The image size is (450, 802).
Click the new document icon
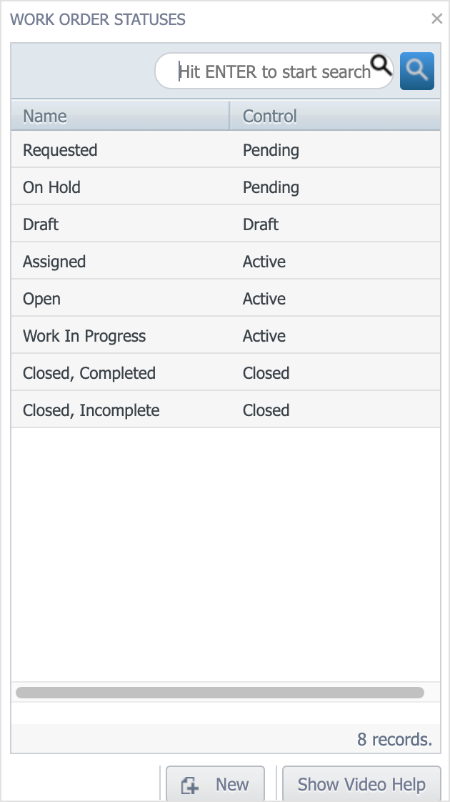190,785
